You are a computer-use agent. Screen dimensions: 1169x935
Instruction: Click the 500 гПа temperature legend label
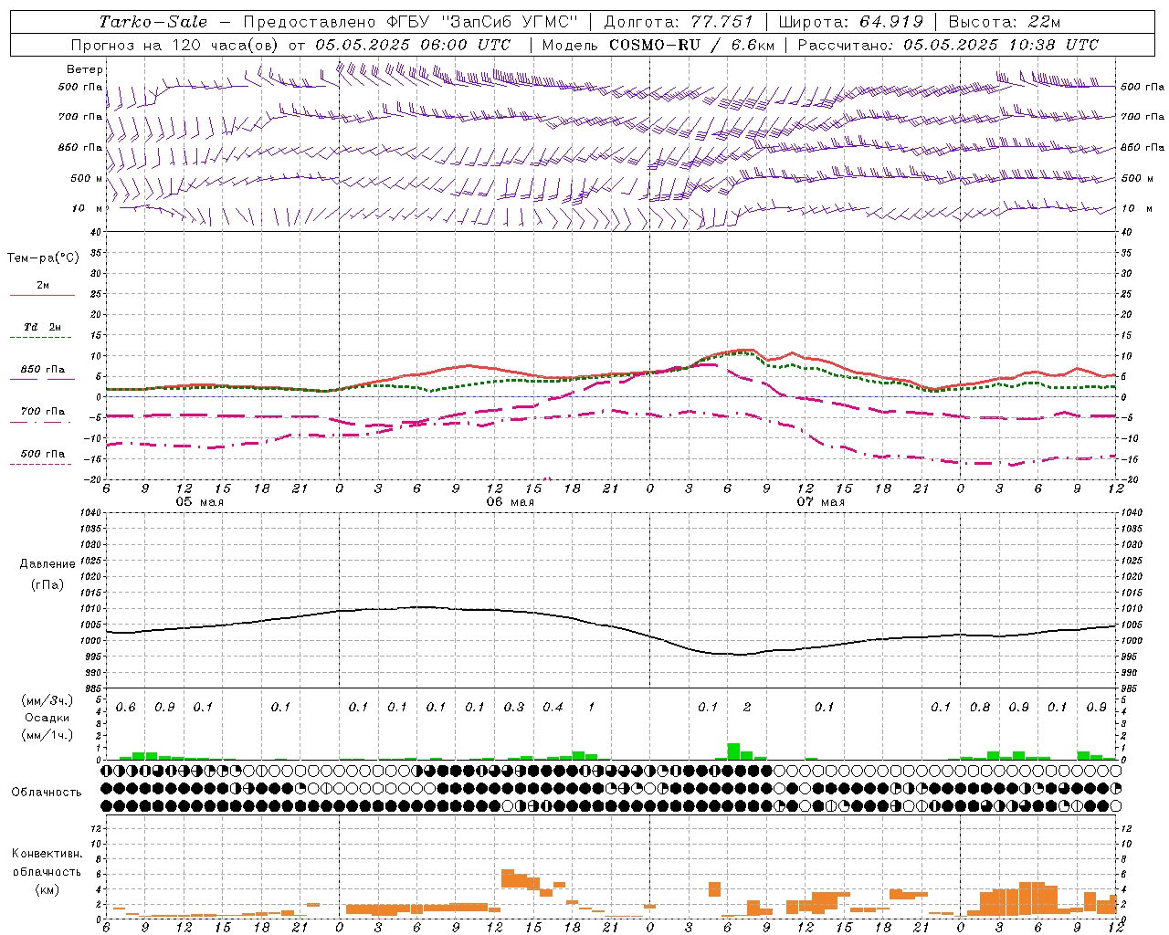coord(43,454)
